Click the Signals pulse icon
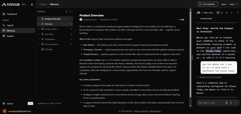The width and height of the screenshot is (241, 114). tap(4, 25)
